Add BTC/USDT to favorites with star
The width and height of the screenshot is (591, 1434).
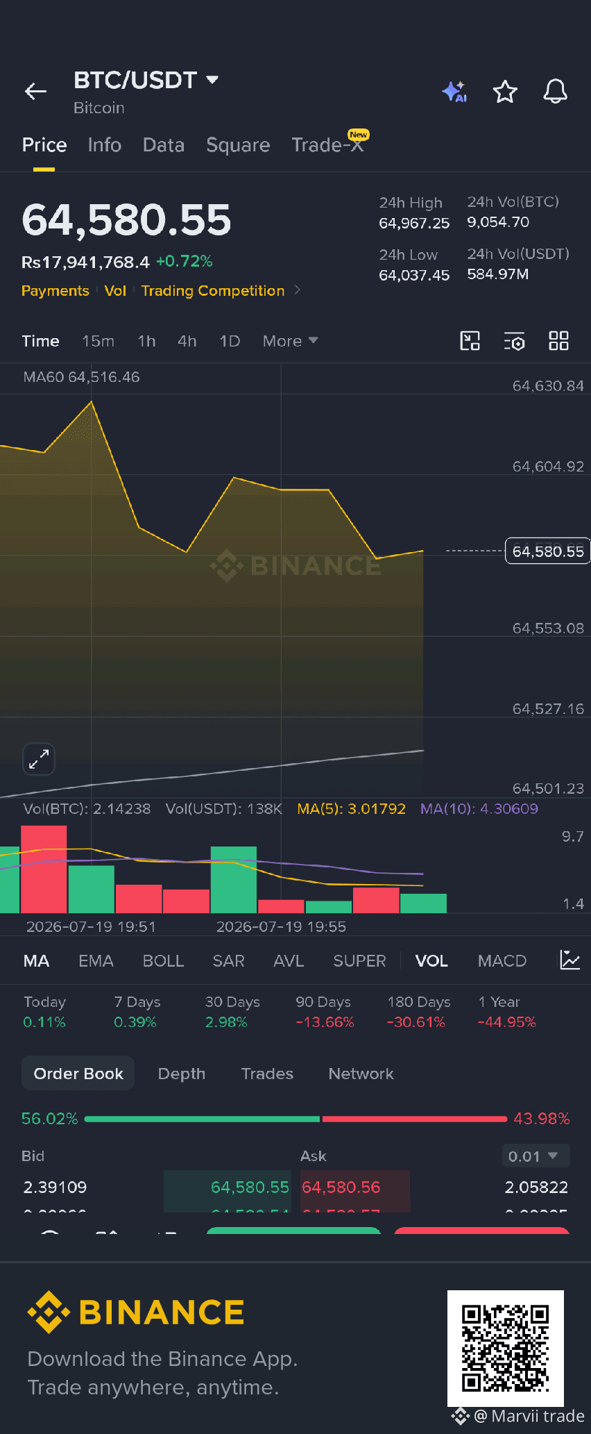pyautogui.click(x=505, y=91)
